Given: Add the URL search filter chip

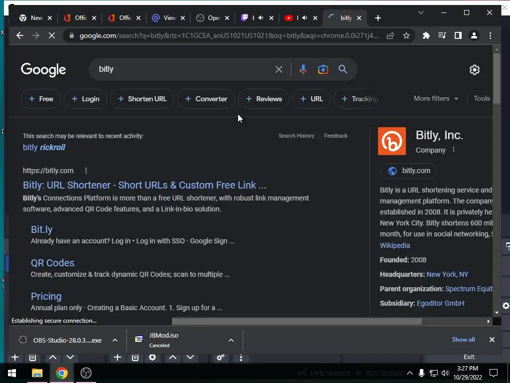Looking at the screenshot, I should point(312,99).
